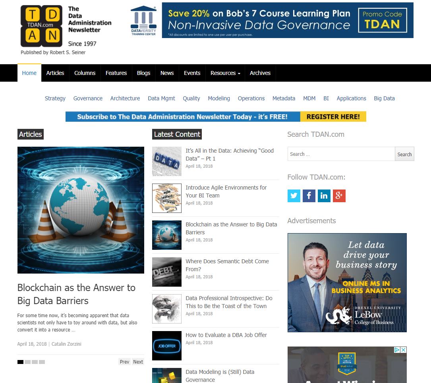431x383 pixels.
Task: Select the Architecture topic link
Action: tap(125, 98)
